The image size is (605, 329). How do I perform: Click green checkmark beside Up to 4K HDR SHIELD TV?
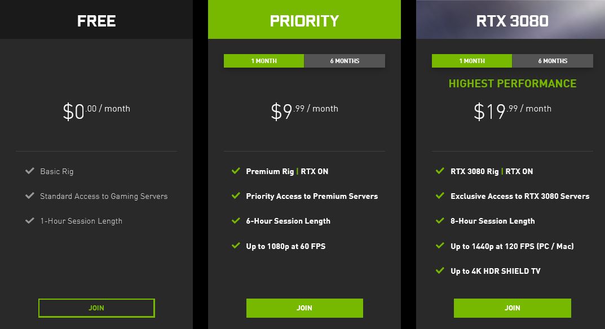tap(440, 270)
